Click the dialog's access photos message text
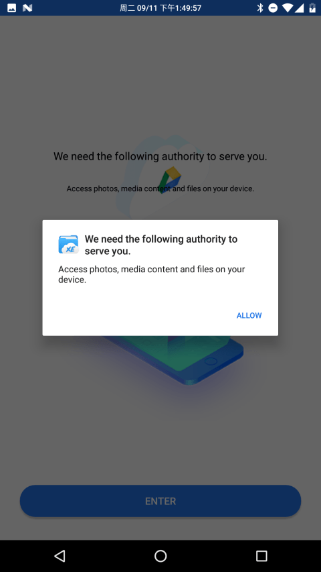The height and width of the screenshot is (572, 321). click(151, 274)
